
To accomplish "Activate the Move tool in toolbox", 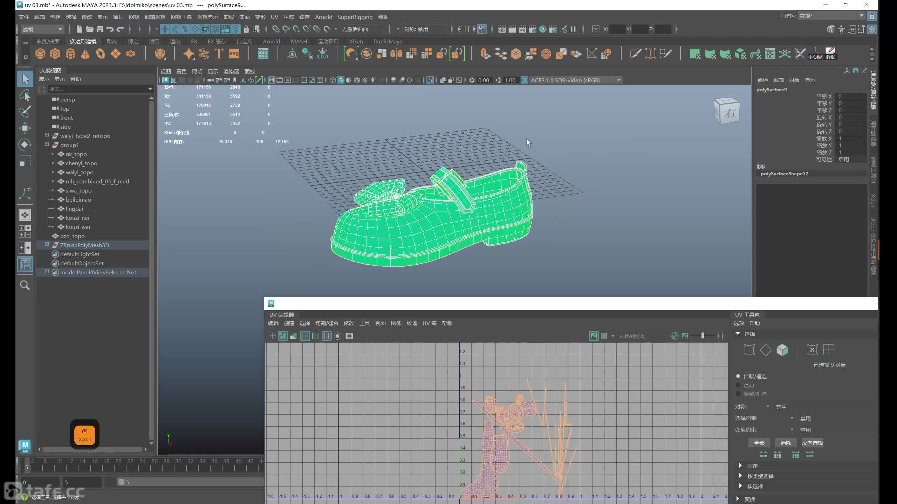I will (x=25, y=128).
